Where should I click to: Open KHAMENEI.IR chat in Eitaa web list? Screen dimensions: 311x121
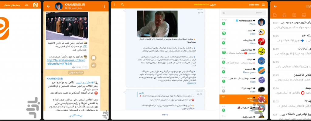(x=244, y=22)
